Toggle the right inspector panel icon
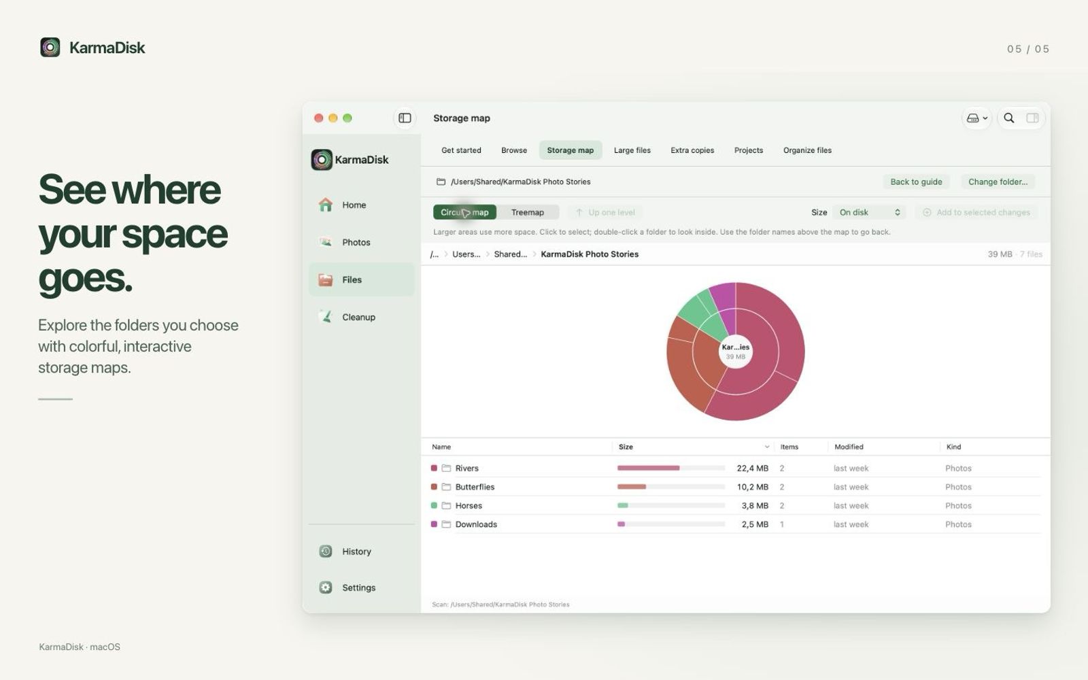 click(1032, 118)
